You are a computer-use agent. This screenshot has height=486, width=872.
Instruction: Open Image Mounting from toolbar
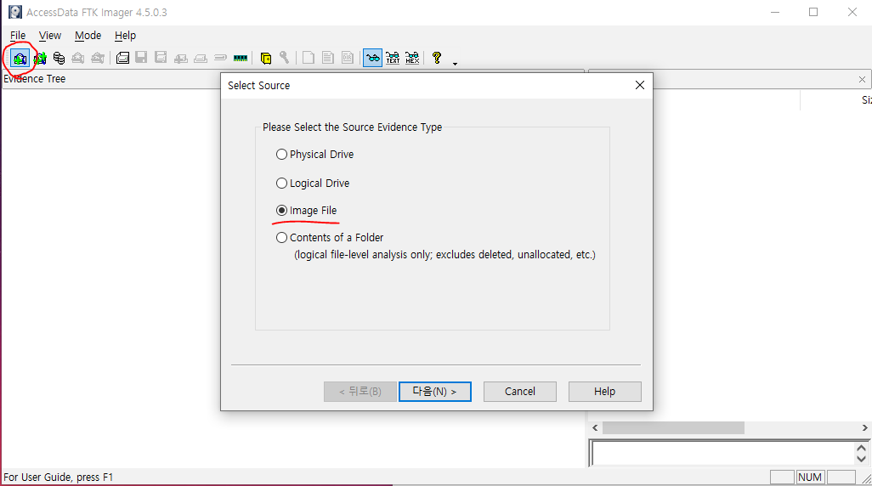pyautogui.click(x=59, y=58)
